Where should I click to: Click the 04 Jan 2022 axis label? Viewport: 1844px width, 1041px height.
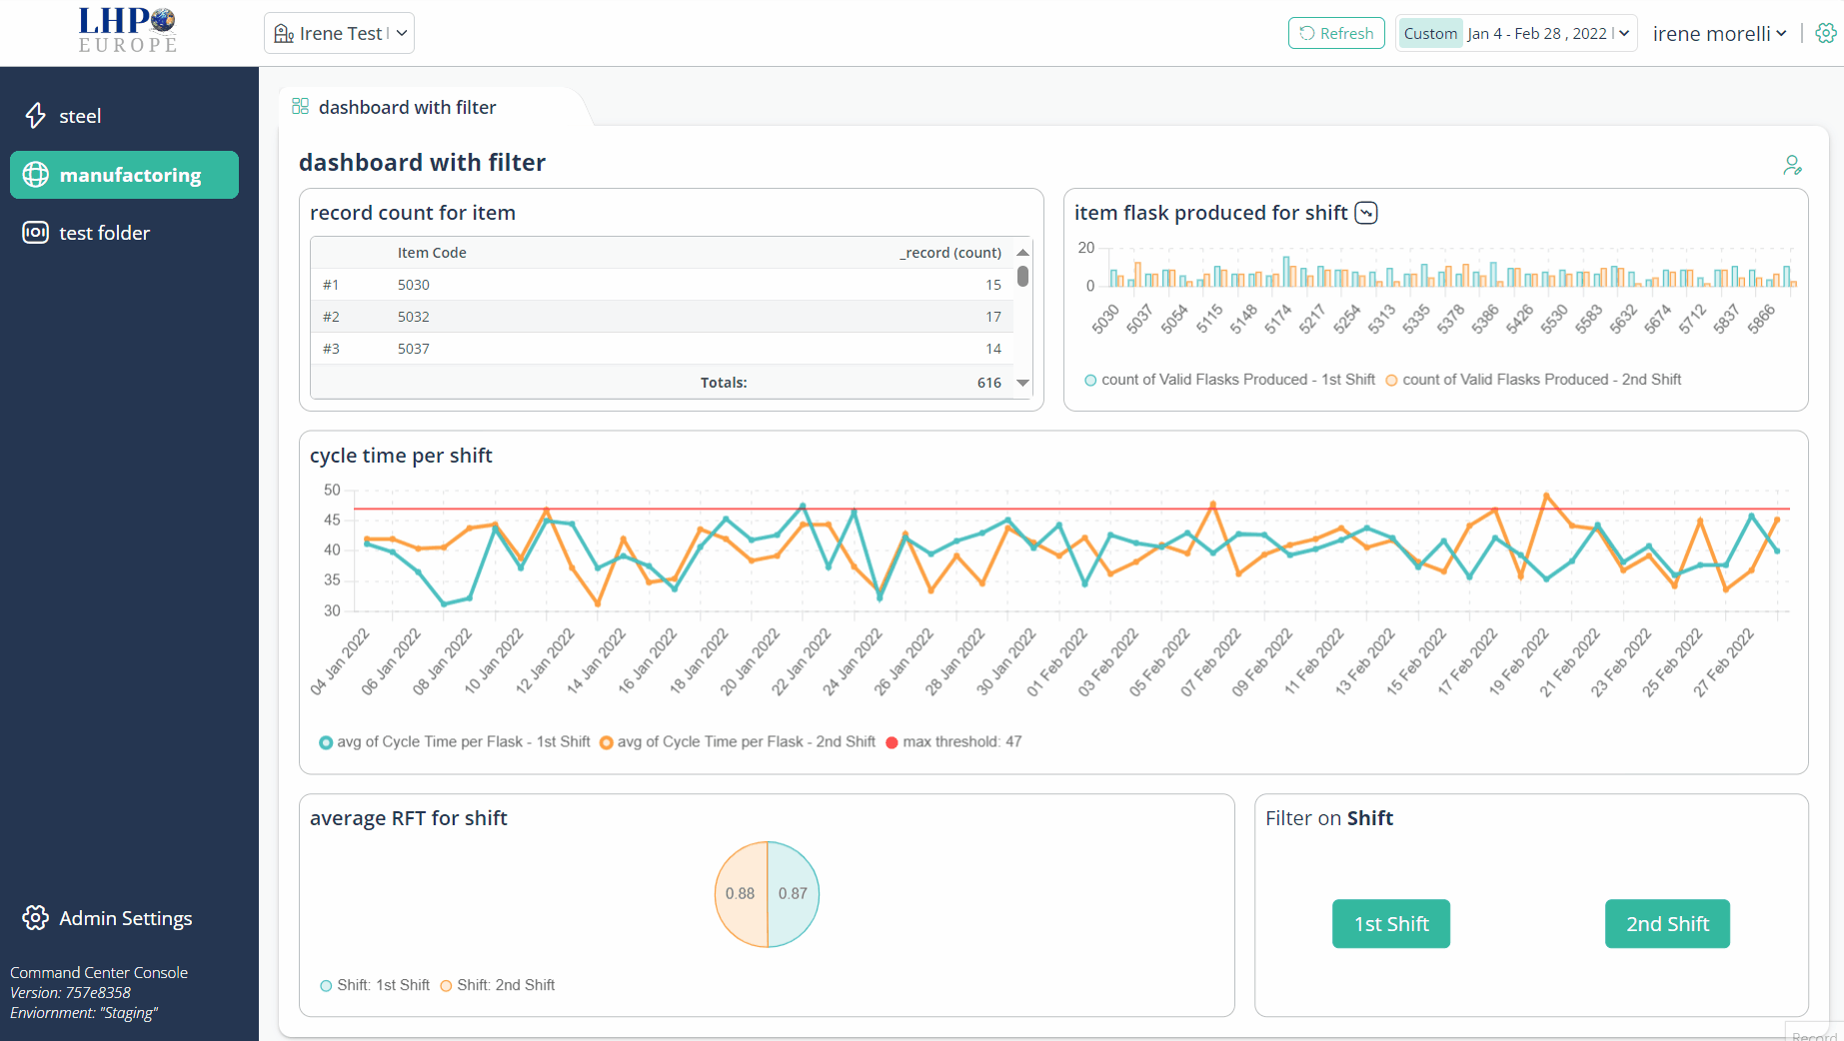pos(340,661)
